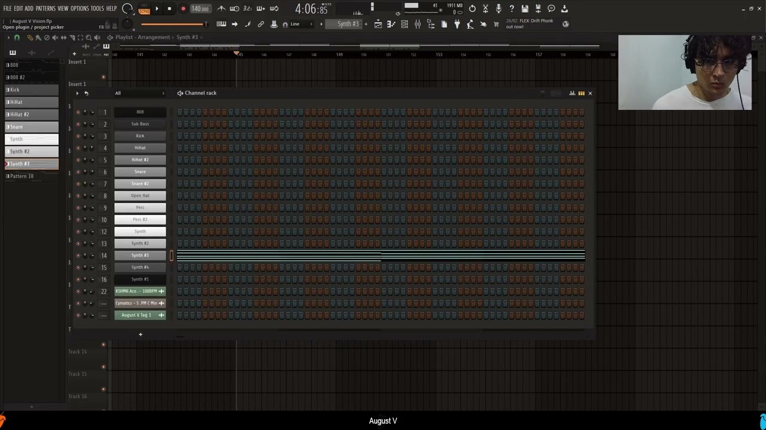Start playback with the play button
The height and width of the screenshot is (430, 766).
(157, 8)
